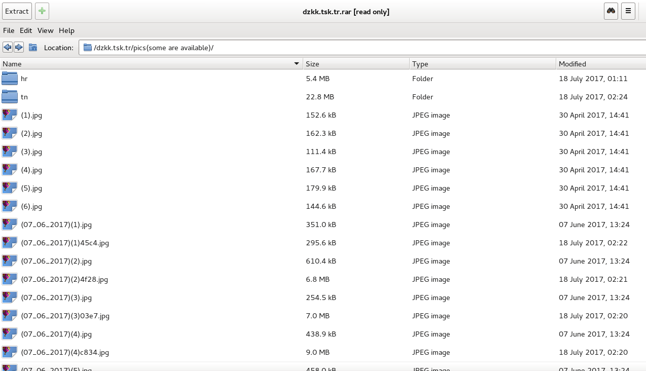Screen dimensions: 646x371
Task: Sort files by the Size column
Action: 355,64
